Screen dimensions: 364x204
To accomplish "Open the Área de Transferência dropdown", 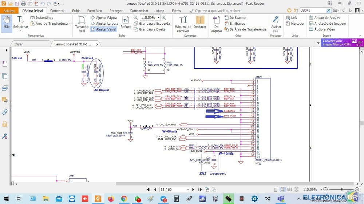I will (x=70, y=24).
